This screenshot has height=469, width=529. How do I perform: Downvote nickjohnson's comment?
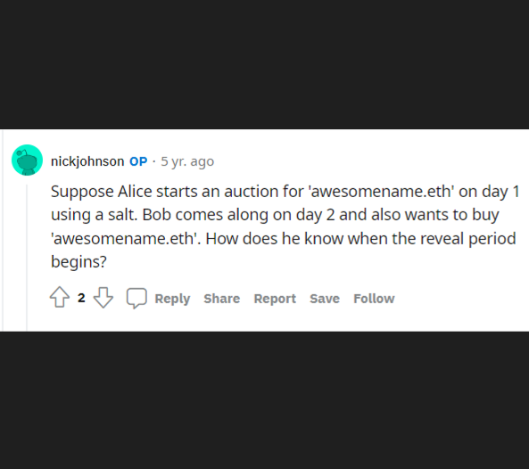[103, 298]
